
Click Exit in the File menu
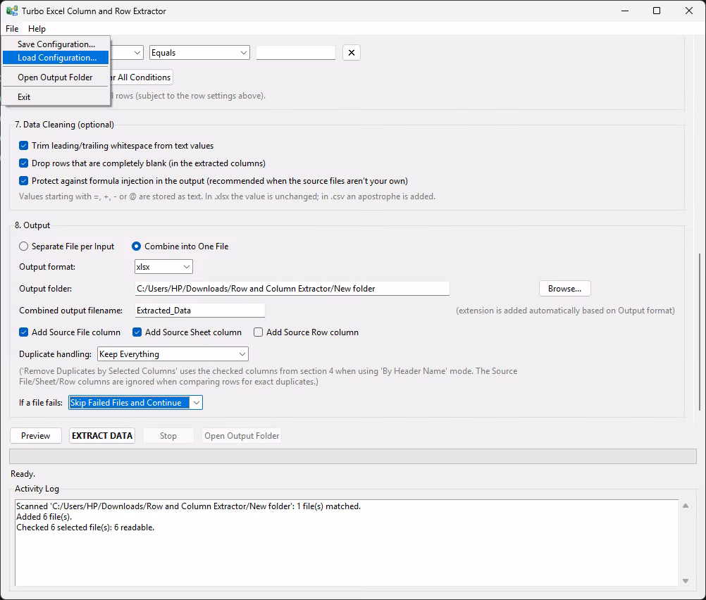(24, 96)
